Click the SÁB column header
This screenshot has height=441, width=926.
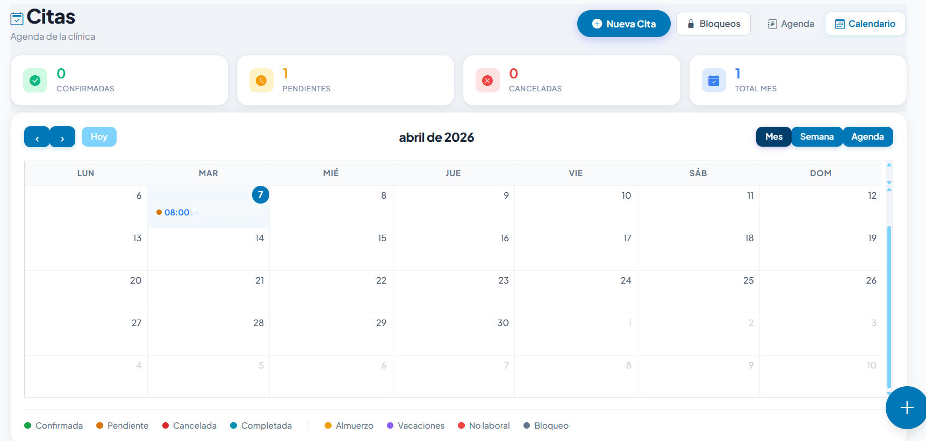coord(698,173)
